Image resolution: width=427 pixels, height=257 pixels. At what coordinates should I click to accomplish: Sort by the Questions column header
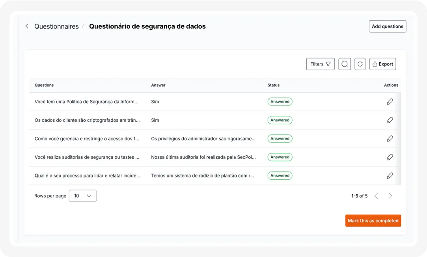point(44,85)
